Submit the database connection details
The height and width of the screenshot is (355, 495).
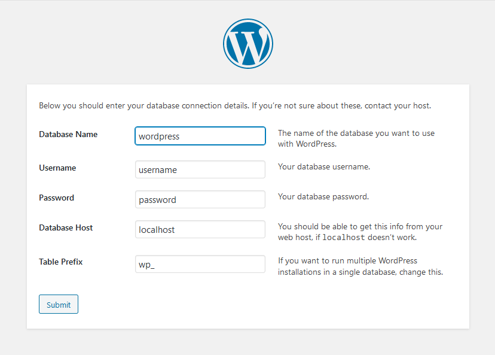pos(59,305)
